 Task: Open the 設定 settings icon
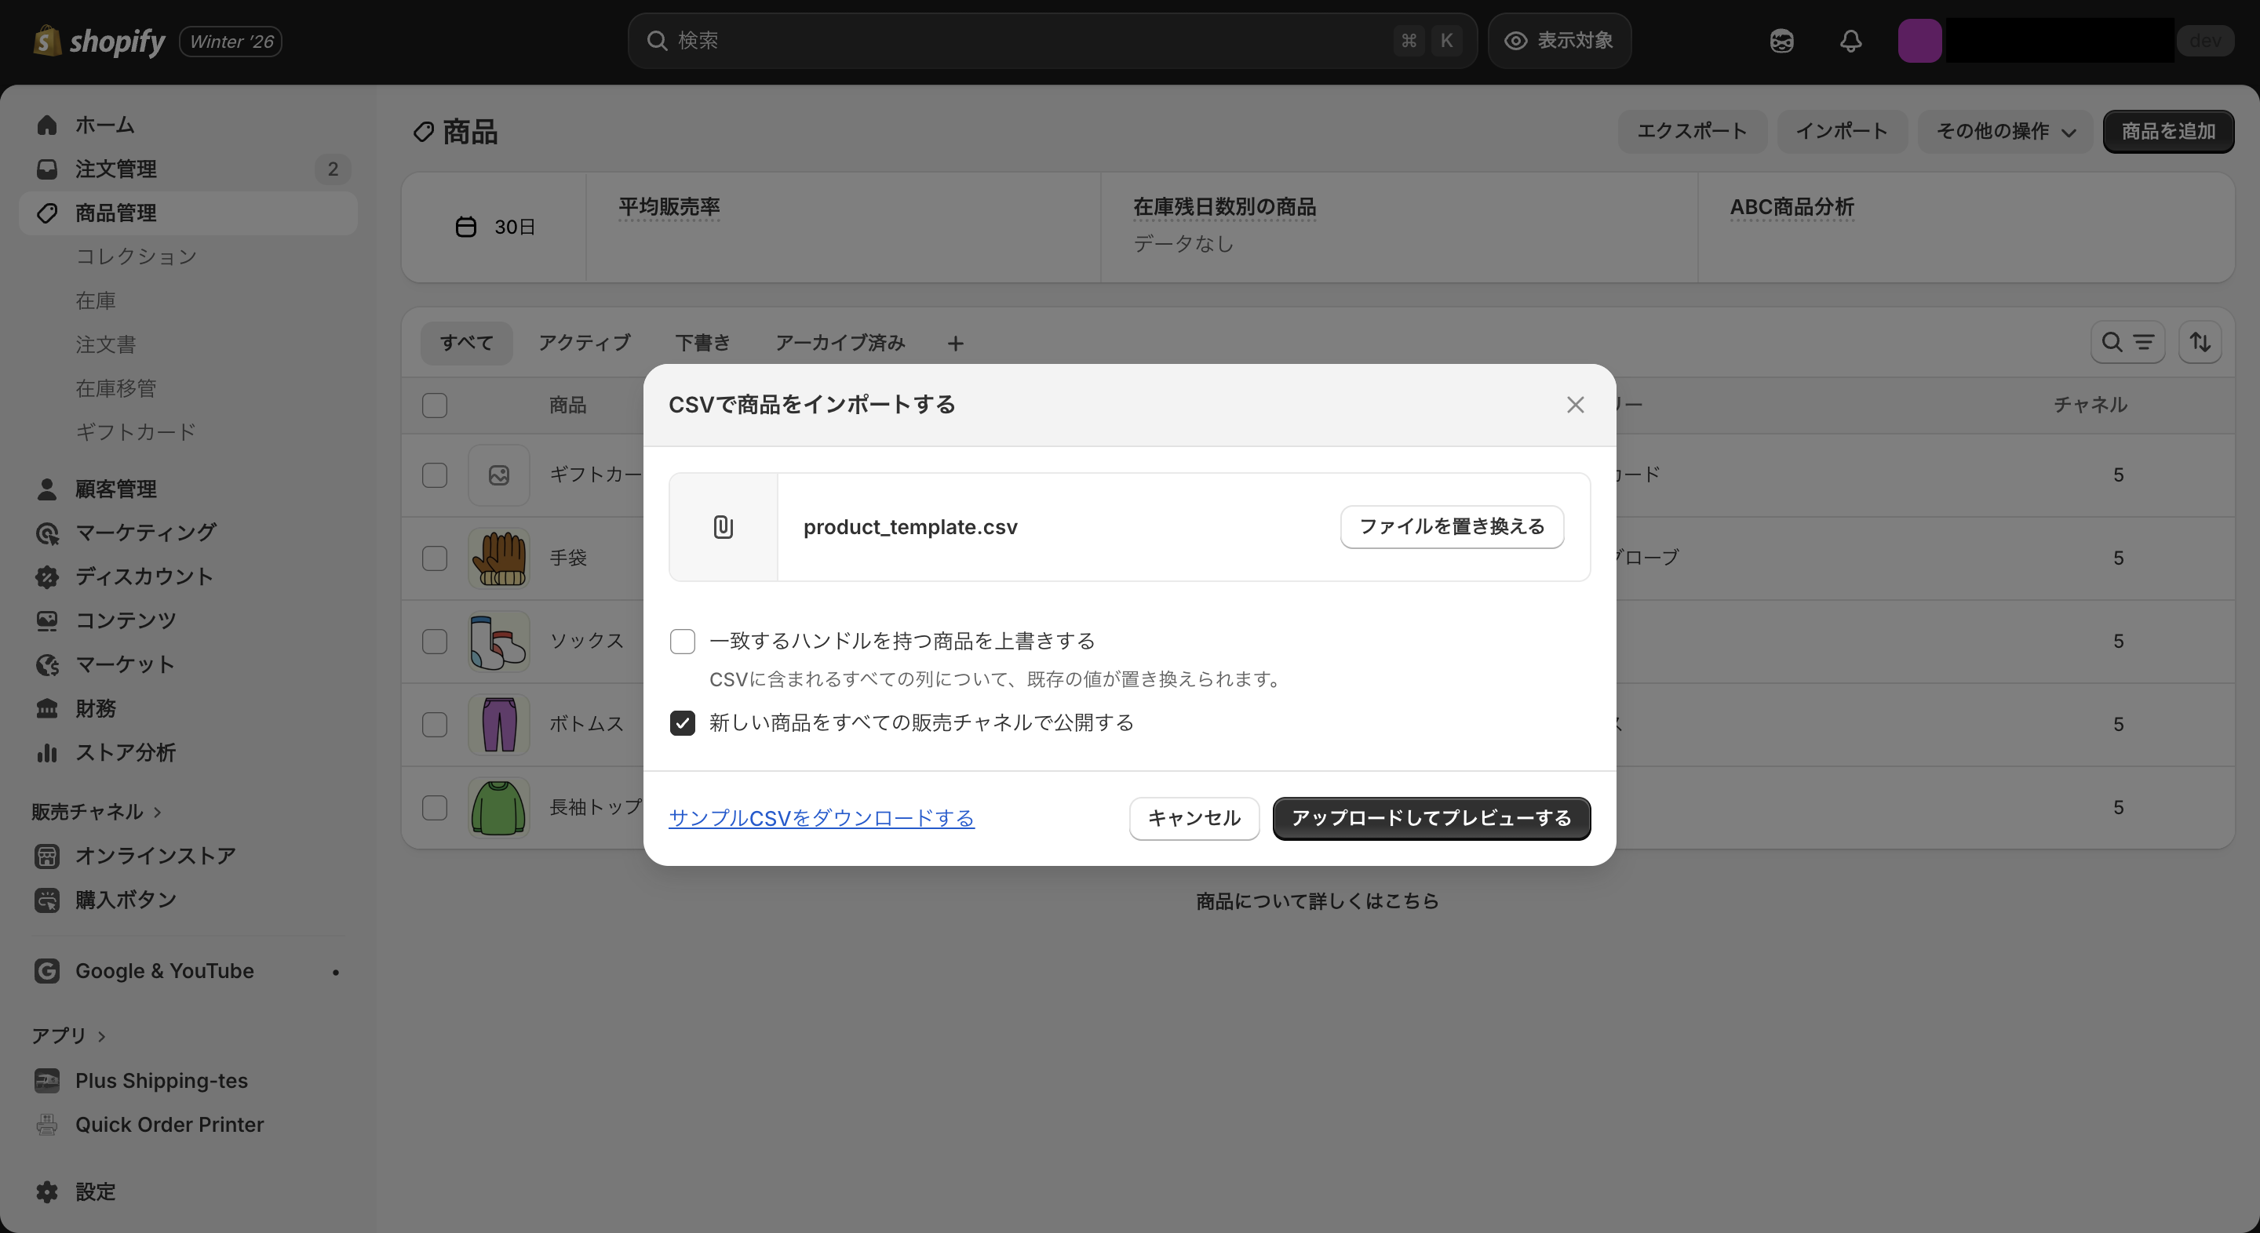[x=47, y=1191]
